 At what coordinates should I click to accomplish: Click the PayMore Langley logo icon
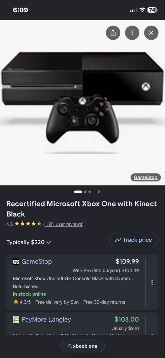click(x=16, y=319)
